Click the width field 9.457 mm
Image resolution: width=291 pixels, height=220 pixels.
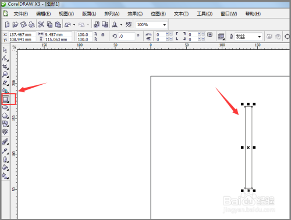(58, 34)
